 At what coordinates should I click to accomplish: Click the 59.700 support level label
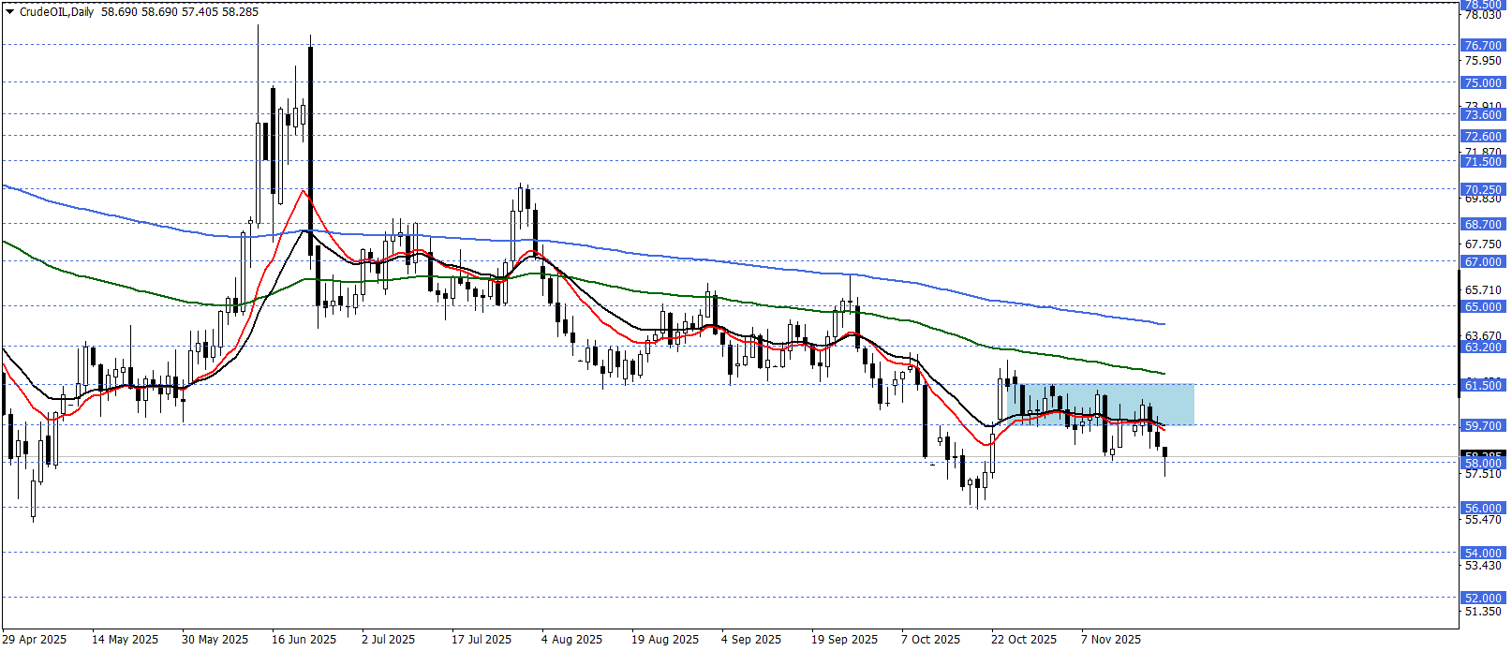point(1482,425)
